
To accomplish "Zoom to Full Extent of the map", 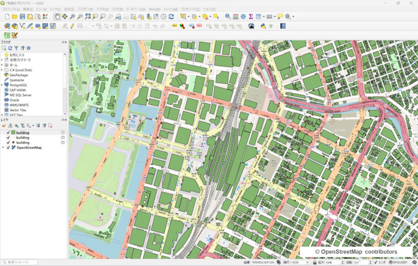I will 88,17.
